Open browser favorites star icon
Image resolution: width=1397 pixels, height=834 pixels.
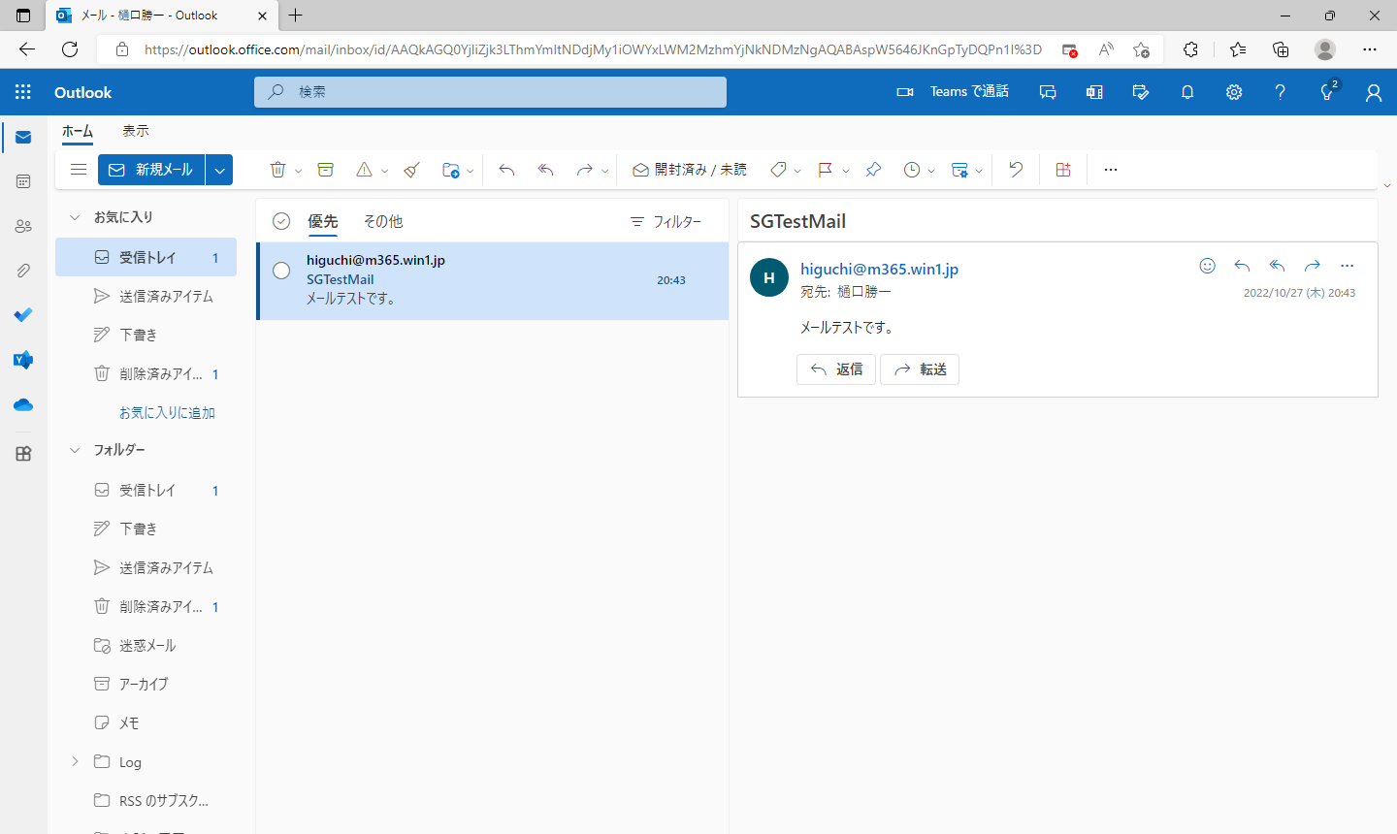tap(1237, 49)
